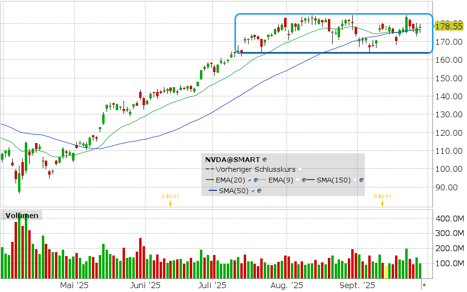Click the NVDA@SMART legend title
This screenshot has width=467, height=292.
(x=233, y=159)
